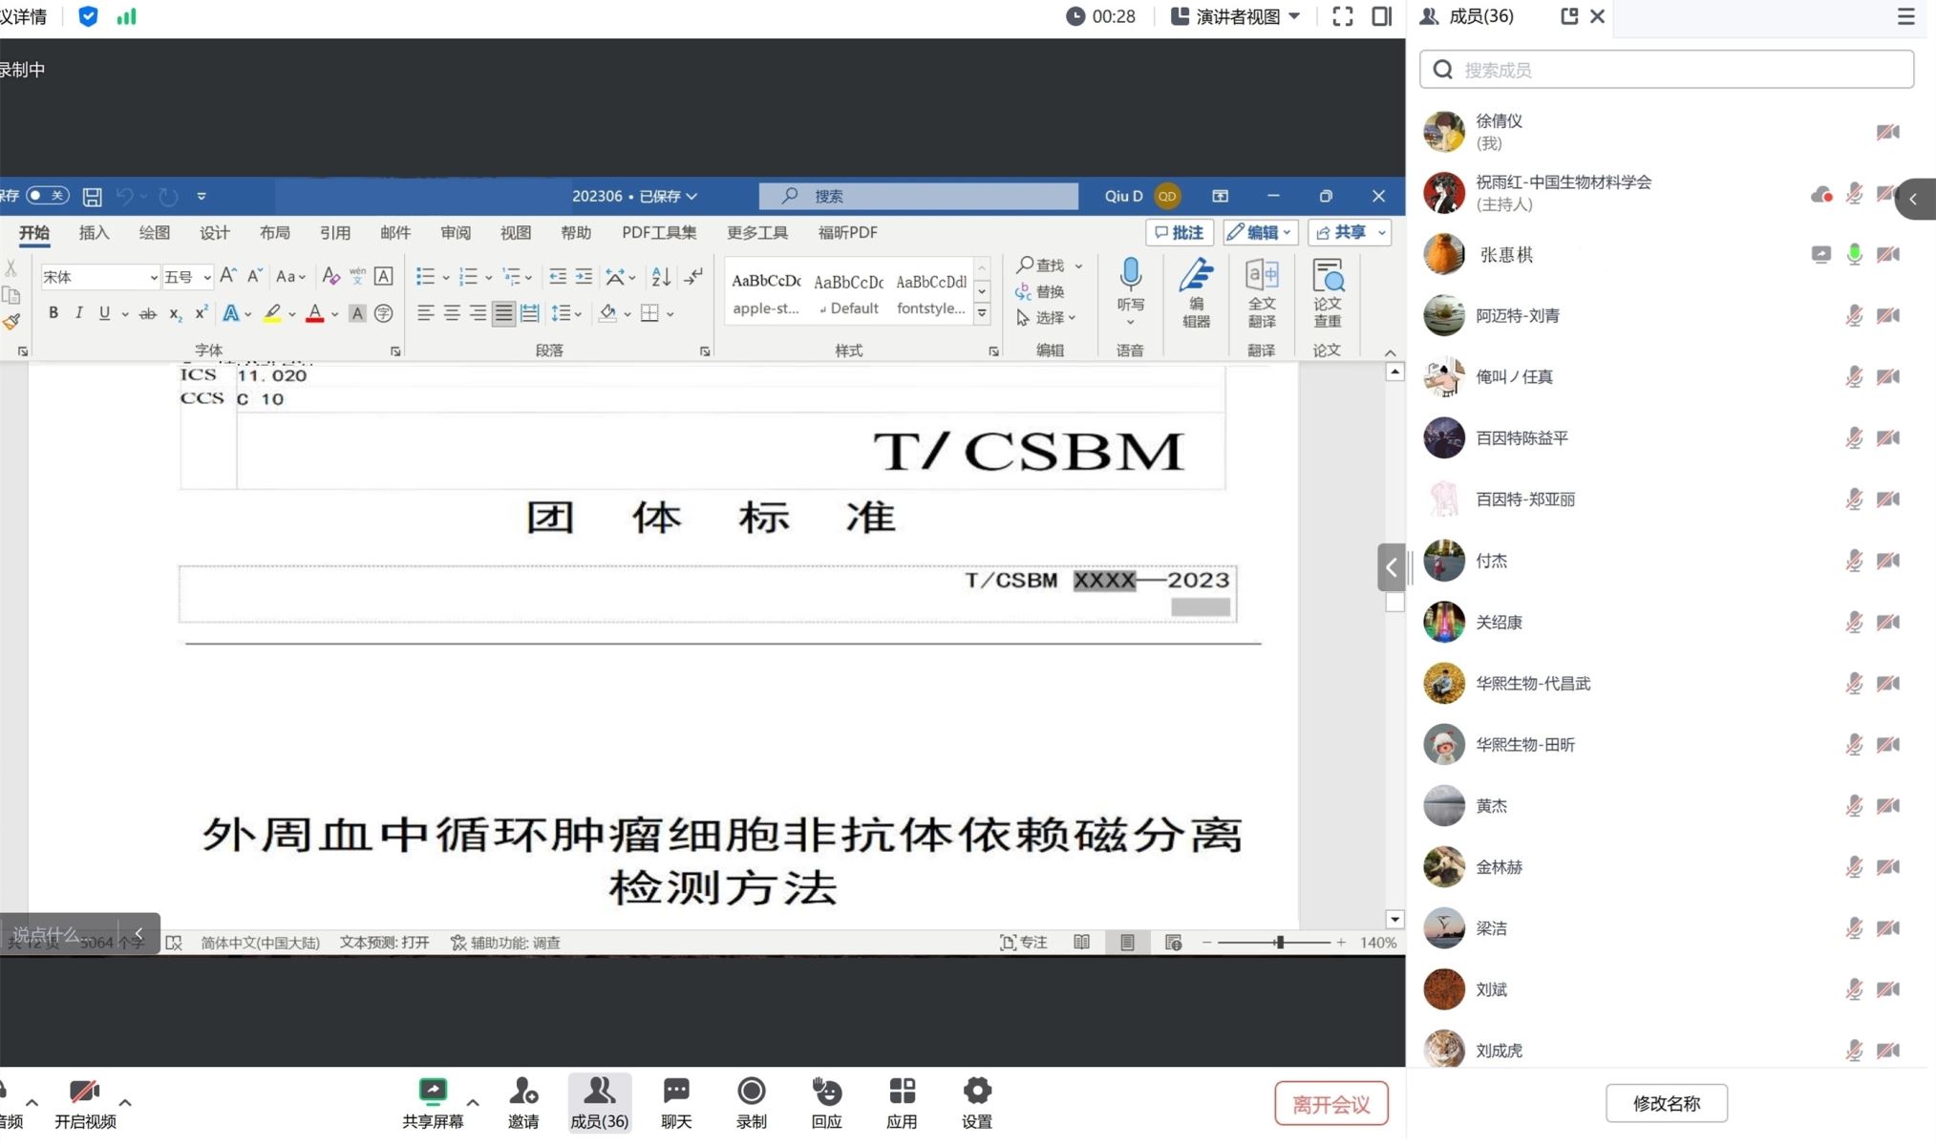Viewport: 1936px width, 1146px height.
Task: Open the Word 插入 ribbon tab
Action: coord(94,233)
